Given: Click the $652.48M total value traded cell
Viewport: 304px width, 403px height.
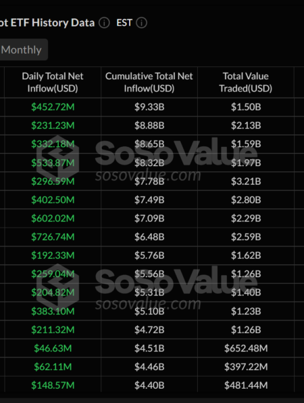Looking at the screenshot, I should [246, 348].
